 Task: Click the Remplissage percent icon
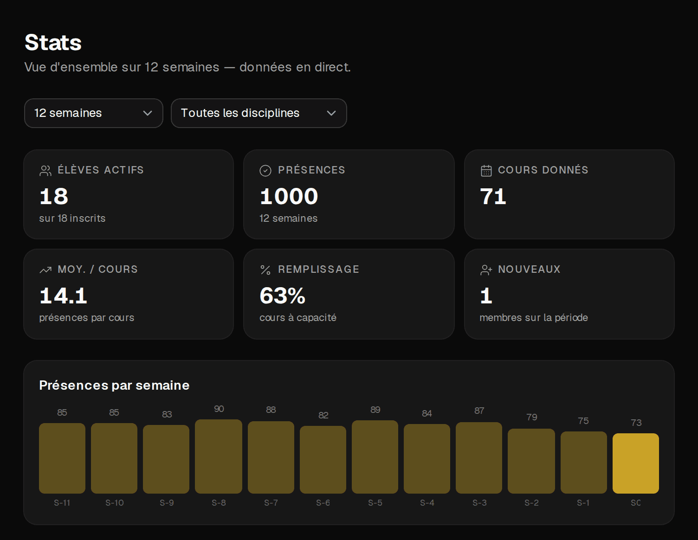(x=265, y=270)
